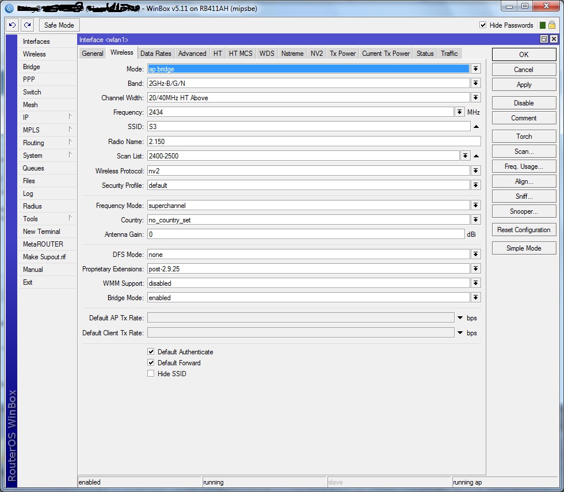
Task: Click the padlock icon in toolbar
Action: 552,25
